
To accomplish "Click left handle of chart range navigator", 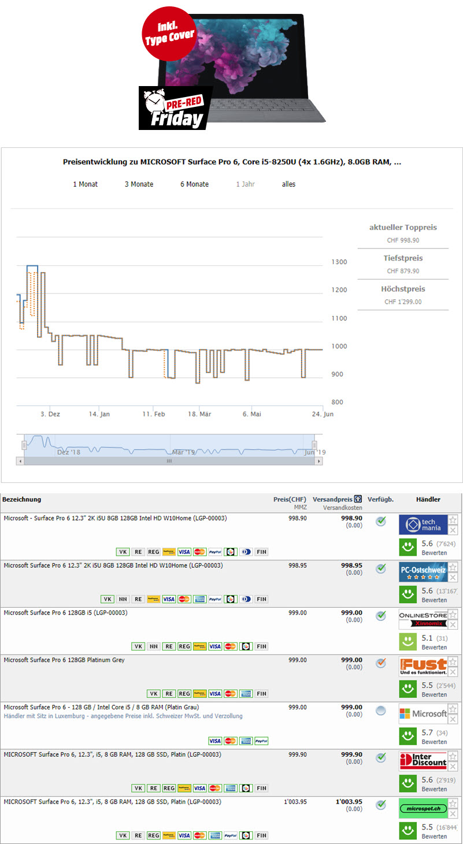I will pyautogui.click(x=24, y=445).
